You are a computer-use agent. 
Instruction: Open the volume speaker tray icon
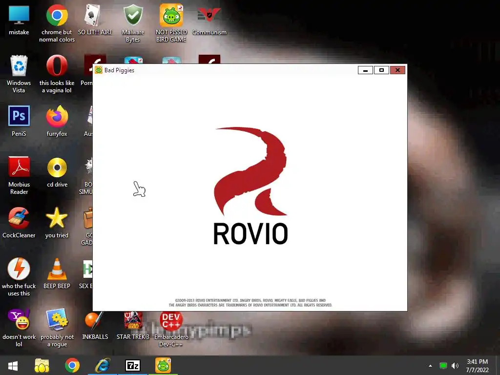tap(455, 366)
